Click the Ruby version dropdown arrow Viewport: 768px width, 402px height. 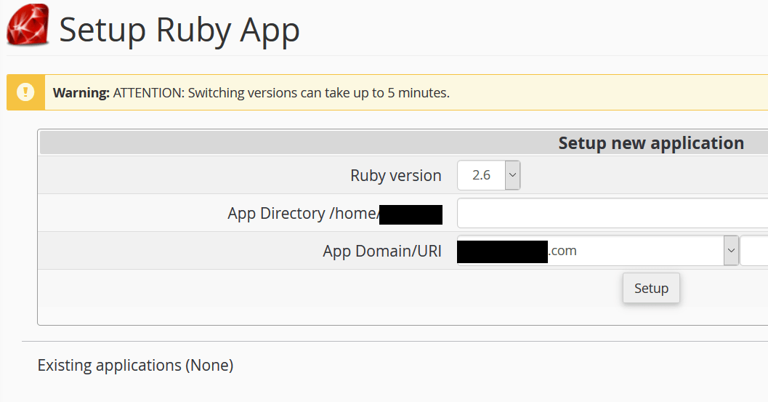point(512,175)
